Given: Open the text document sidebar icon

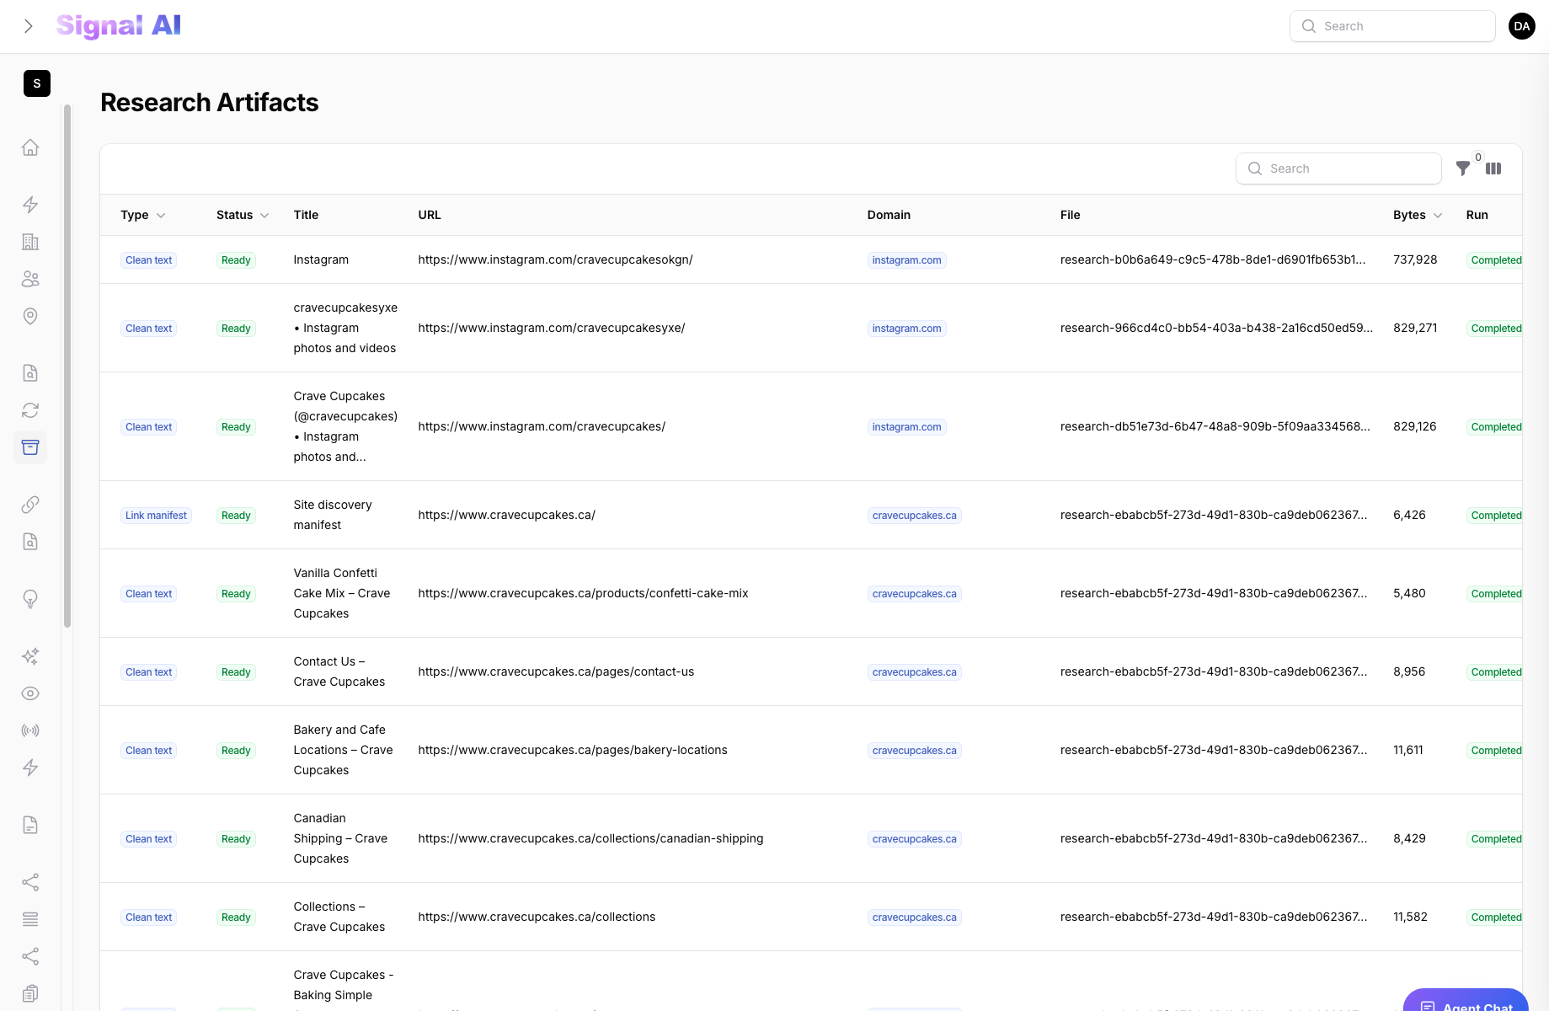Looking at the screenshot, I should (30, 825).
